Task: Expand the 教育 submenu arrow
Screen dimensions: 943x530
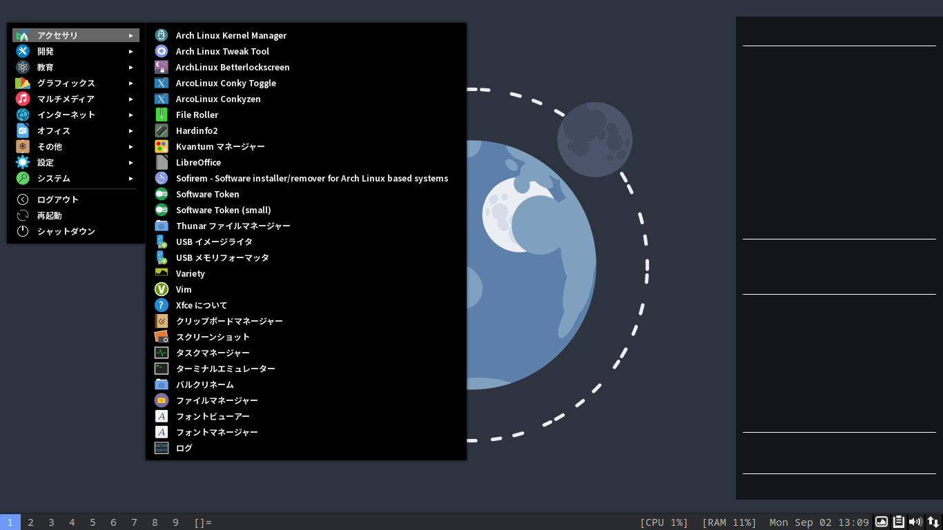Action: tap(130, 67)
